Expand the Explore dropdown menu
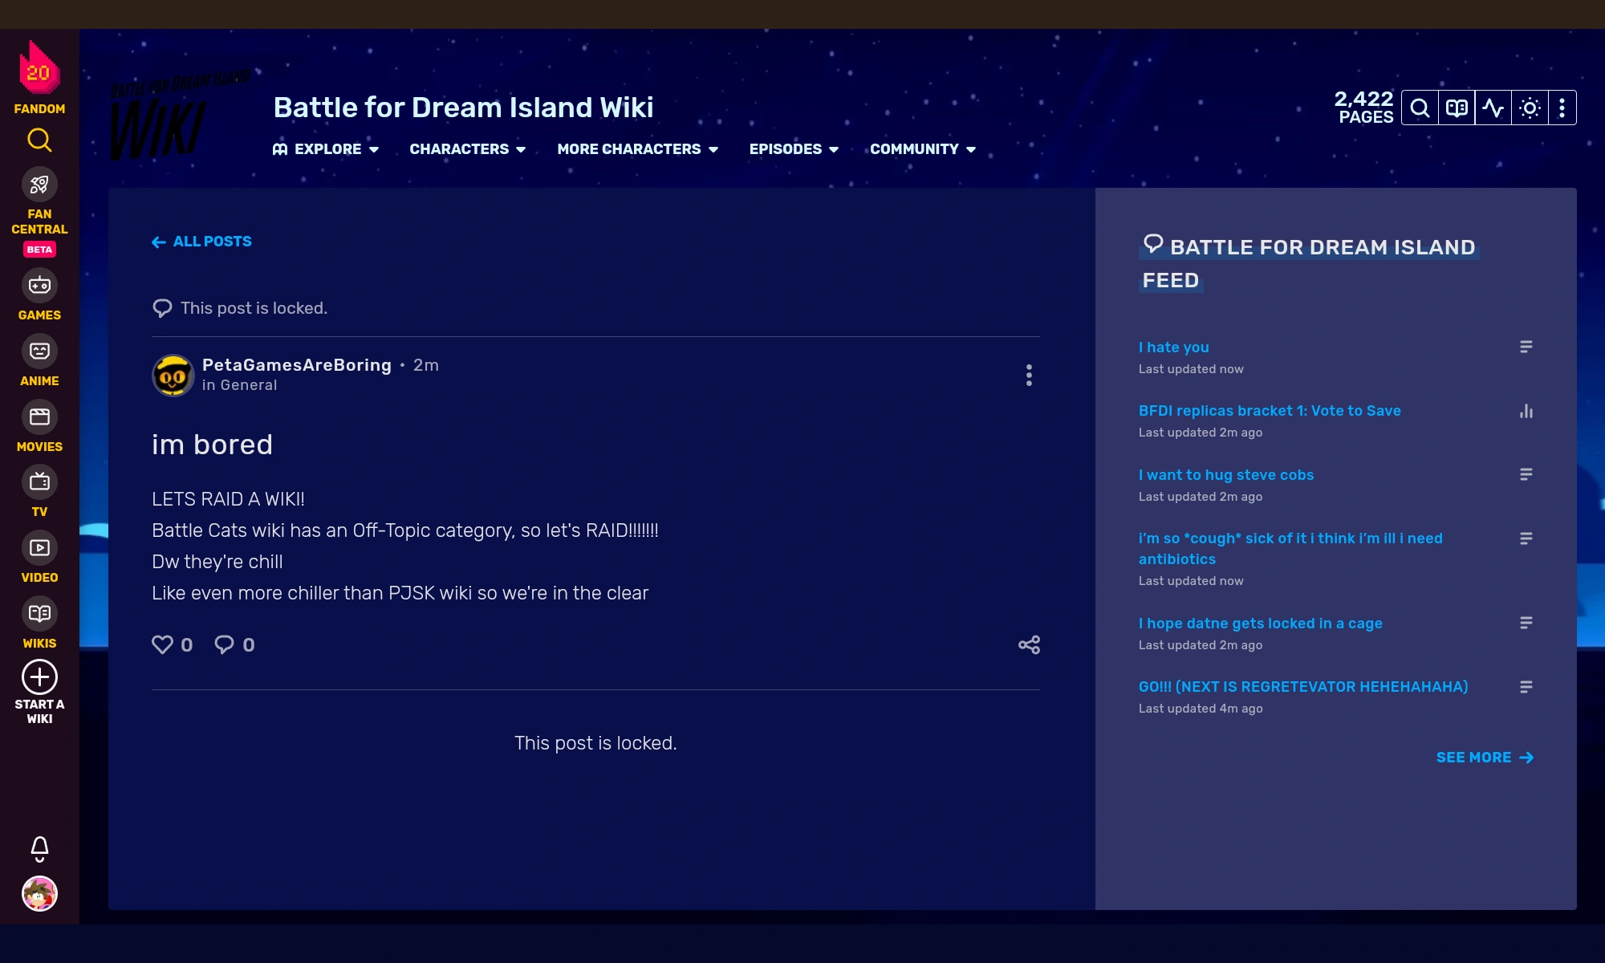 (x=326, y=149)
